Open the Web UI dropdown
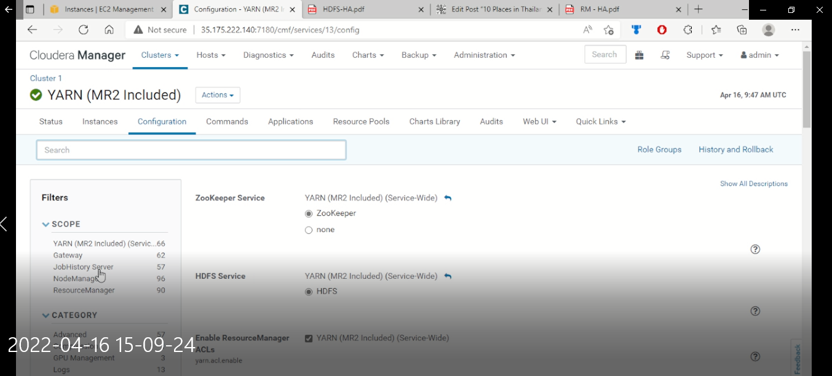The image size is (832, 376). [539, 121]
